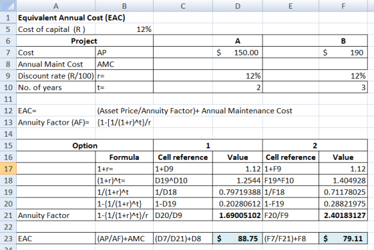Select column E header
374x250 pixels.
[291, 6]
